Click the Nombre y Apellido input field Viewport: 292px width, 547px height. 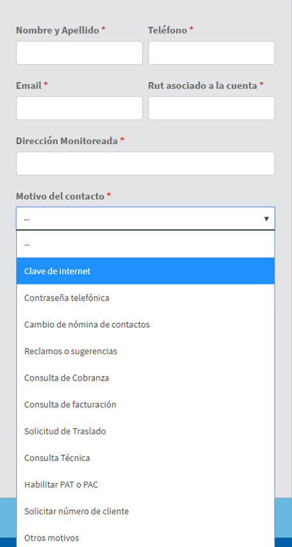click(x=79, y=53)
